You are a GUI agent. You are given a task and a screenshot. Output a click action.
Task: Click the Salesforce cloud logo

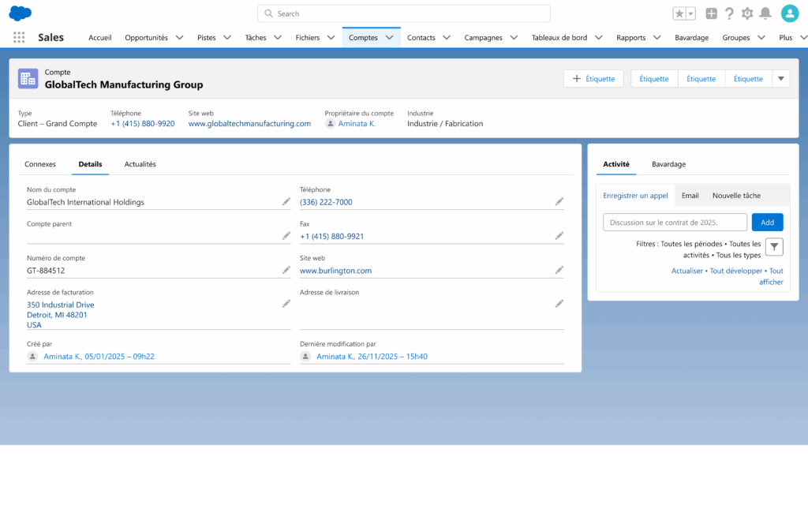20,13
